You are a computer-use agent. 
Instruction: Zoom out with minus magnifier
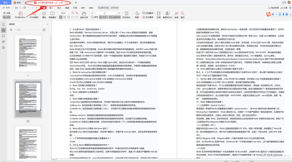click(73, 13)
